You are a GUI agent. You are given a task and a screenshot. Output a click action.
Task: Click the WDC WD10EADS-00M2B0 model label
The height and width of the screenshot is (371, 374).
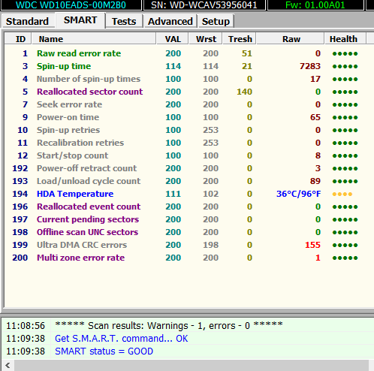pos(71,5)
